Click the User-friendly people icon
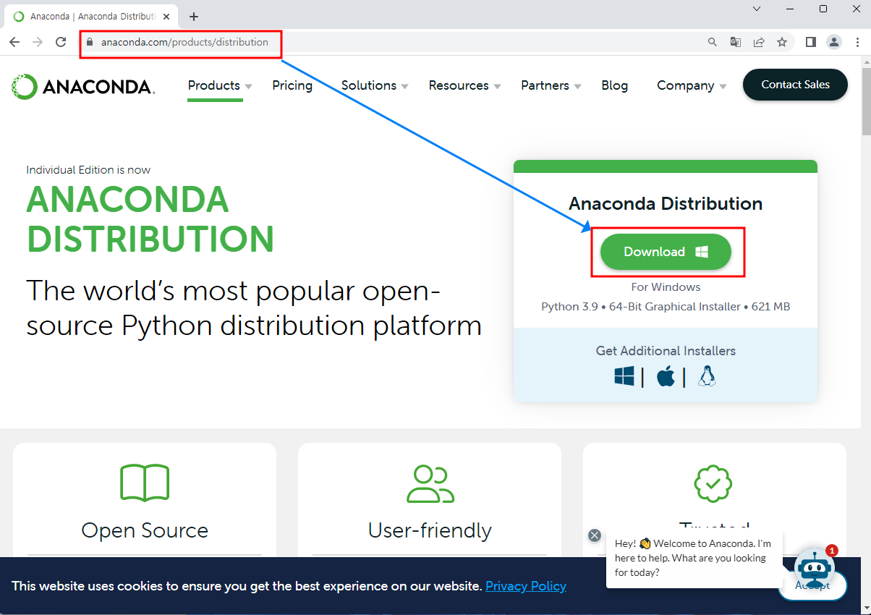 [430, 484]
